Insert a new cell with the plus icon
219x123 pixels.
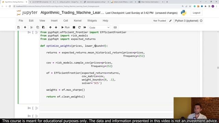pos(25,27)
